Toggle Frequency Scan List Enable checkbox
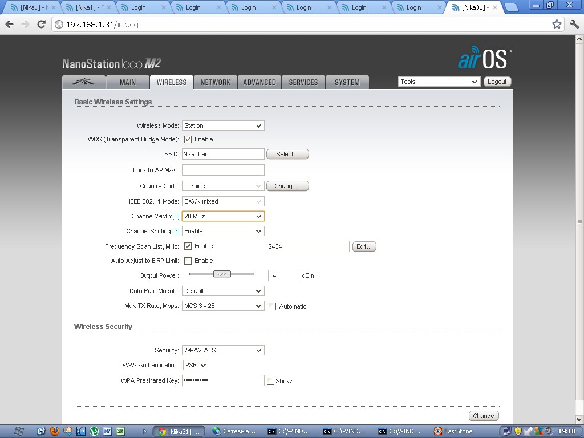 (188, 246)
